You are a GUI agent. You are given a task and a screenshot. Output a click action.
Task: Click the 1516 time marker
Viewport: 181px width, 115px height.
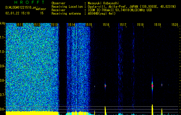106,24
